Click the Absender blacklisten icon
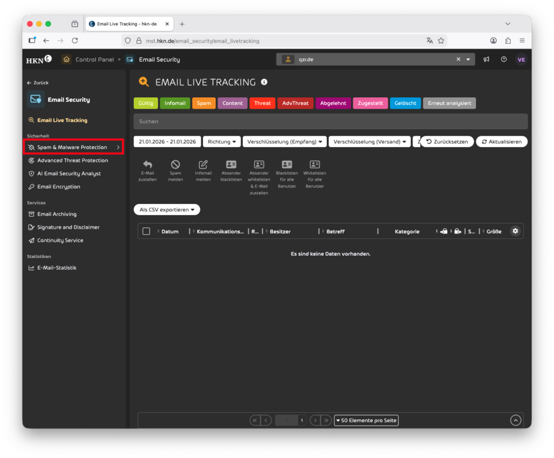554x458 pixels. tap(231, 164)
